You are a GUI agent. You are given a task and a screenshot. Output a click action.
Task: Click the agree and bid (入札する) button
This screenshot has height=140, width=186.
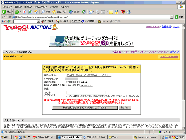pos(85,108)
